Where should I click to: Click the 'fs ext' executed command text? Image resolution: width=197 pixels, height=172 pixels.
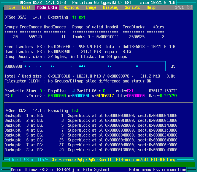(x=79, y=17)
